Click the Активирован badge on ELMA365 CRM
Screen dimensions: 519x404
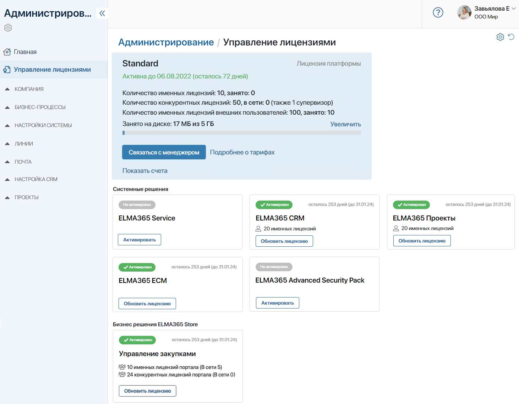tap(274, 205)
